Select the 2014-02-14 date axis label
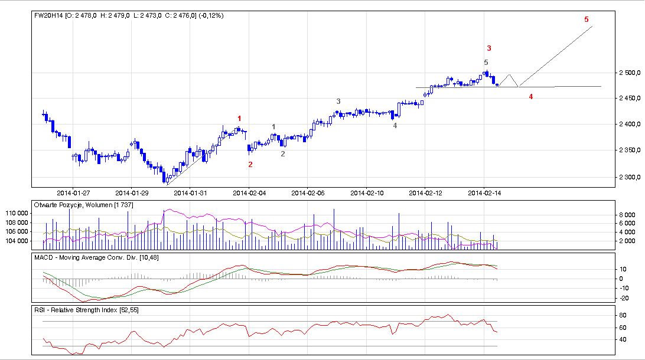The height and width of the screenshot is (360, 645). point(484,193)
